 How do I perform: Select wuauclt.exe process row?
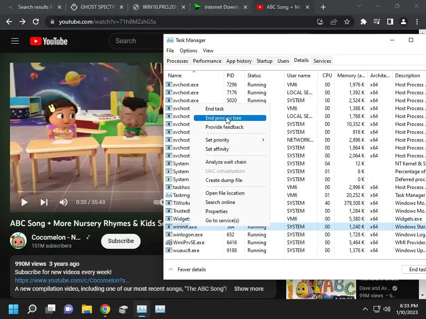click(x=295, y=250)
